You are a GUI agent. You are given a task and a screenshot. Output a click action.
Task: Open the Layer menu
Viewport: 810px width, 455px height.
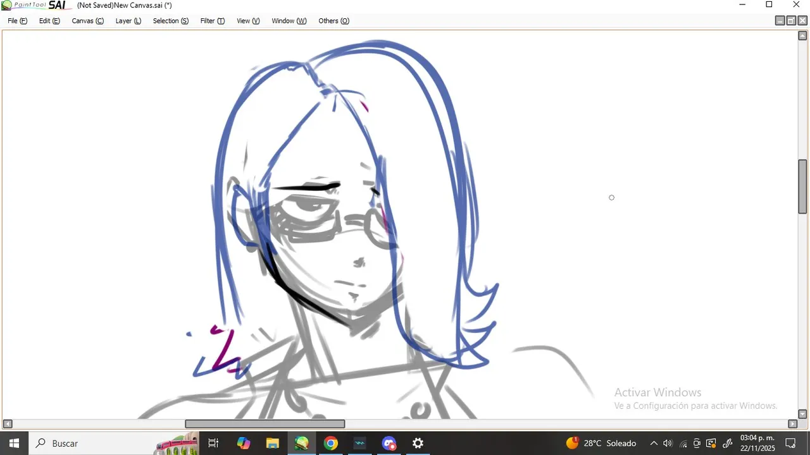click(x=128, y=21)
